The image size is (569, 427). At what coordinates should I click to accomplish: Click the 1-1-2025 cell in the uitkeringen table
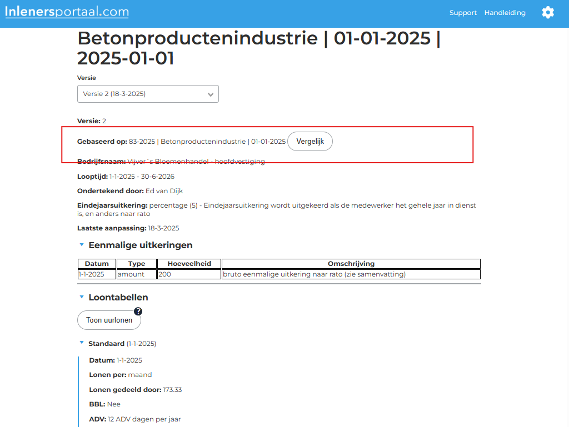click(97, 274)
